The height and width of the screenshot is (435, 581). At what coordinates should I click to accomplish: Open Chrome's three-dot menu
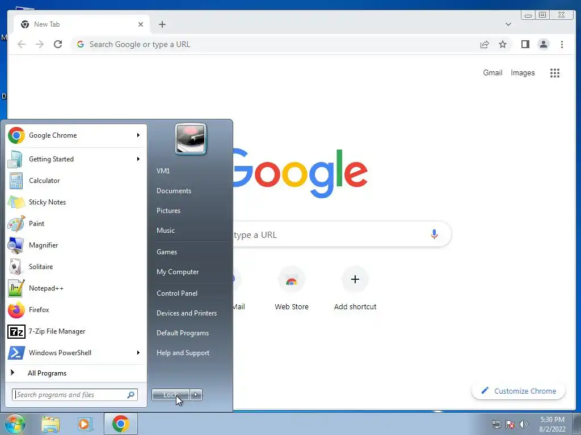(562, 44)
